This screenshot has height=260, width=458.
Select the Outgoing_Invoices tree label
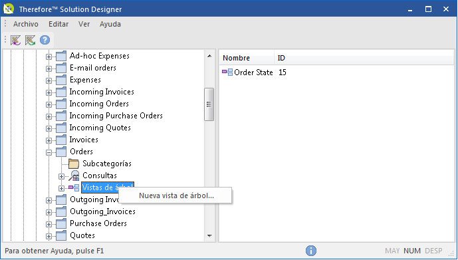tap(102, 212)
